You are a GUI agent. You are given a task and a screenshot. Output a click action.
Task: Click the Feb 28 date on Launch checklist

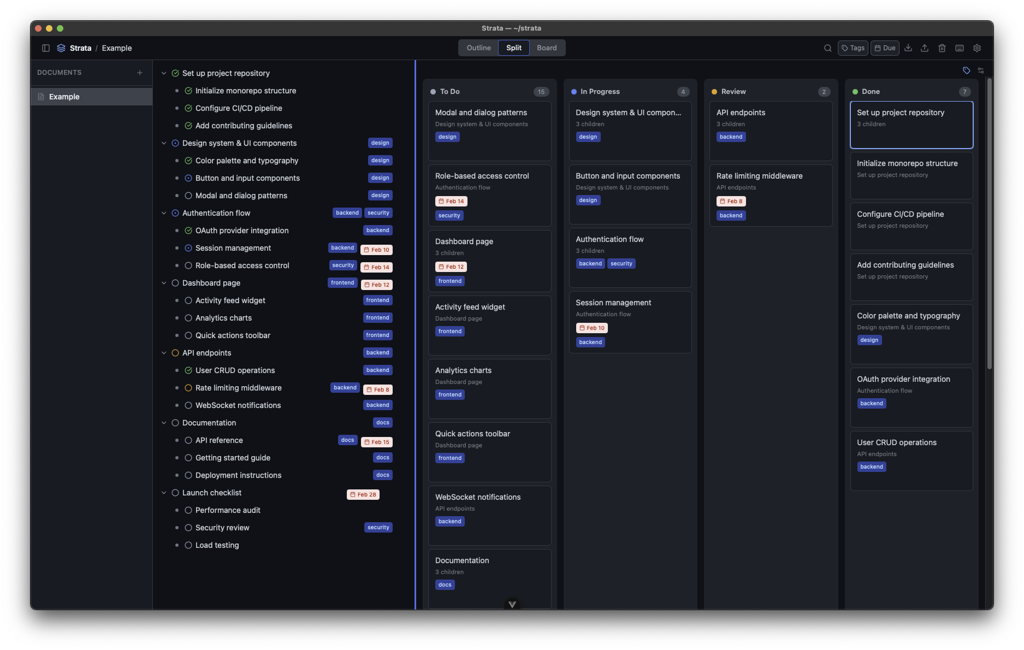click(363, 495)
